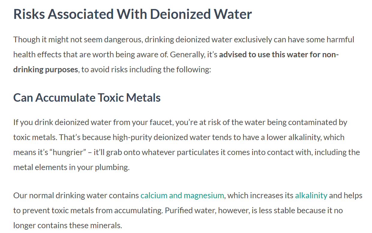Click 'Our normal drinking water contains' text
This screenshot has height=233, width=372.
76,196
